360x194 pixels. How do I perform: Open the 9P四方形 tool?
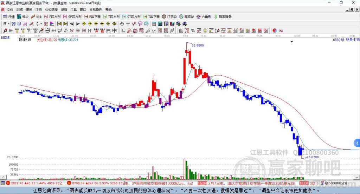click(72, 16)
